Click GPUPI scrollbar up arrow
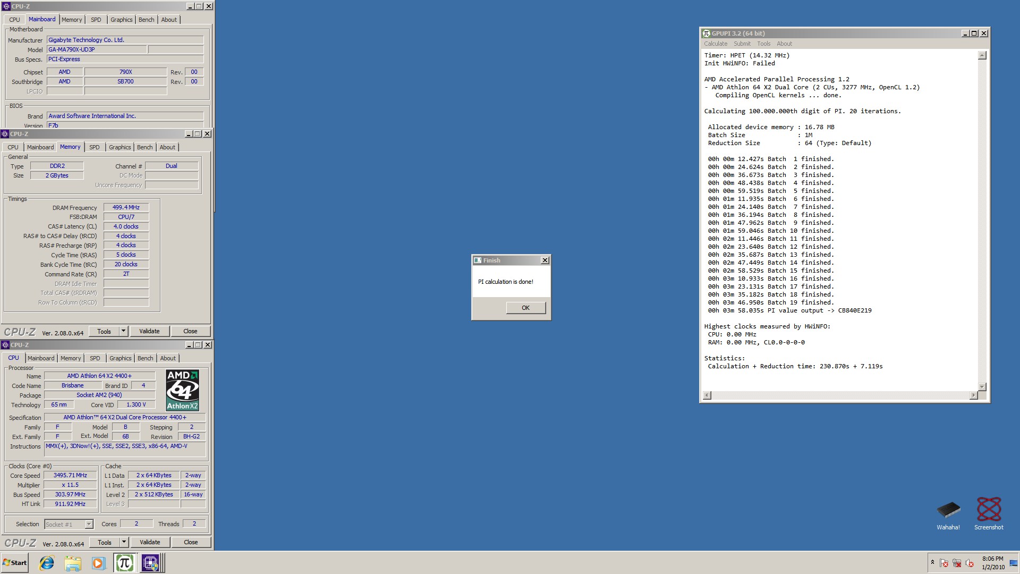 tap(982, 55)
